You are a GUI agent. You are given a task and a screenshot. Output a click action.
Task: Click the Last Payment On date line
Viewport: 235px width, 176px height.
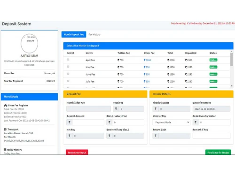coord(27,121)
